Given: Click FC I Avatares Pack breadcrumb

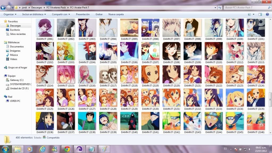Looking at the screenshot, I should (56, 8).
